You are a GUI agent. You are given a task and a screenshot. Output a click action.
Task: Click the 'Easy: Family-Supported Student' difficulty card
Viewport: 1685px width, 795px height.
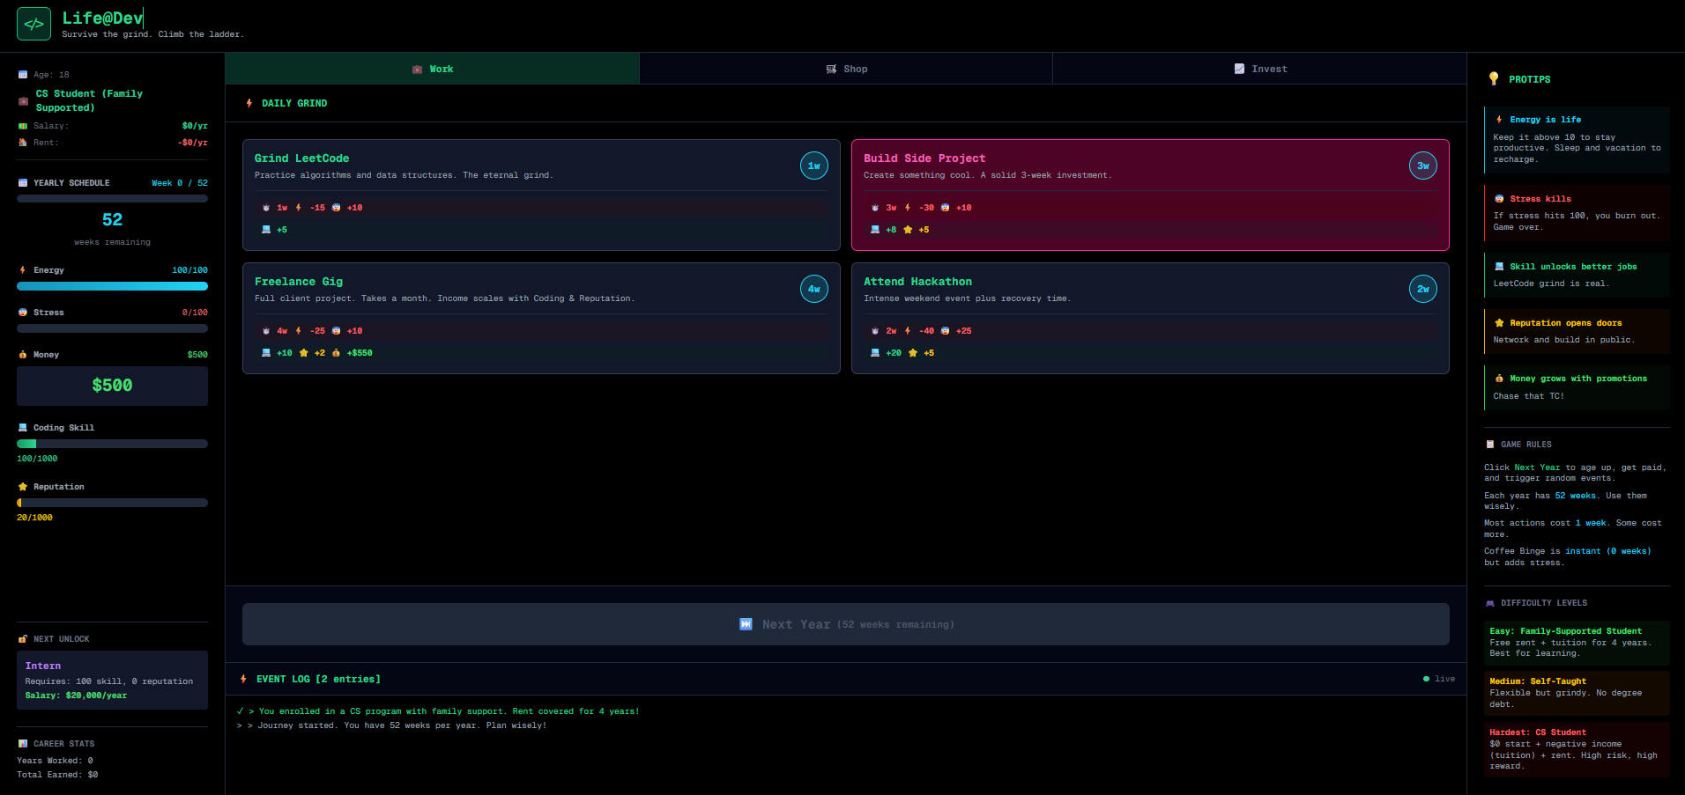tap(1577, 642)
